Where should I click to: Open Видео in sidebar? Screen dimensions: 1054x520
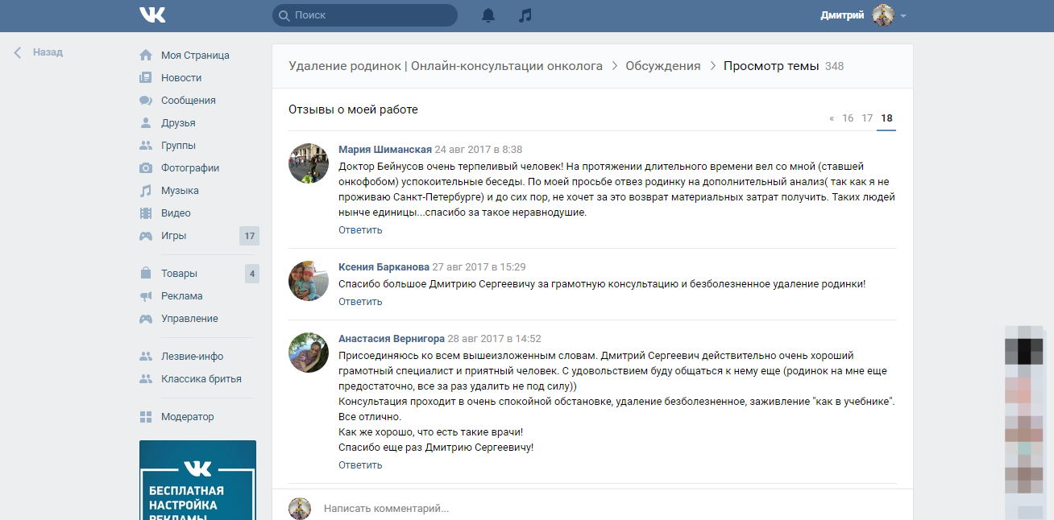[x=176, y=213]
